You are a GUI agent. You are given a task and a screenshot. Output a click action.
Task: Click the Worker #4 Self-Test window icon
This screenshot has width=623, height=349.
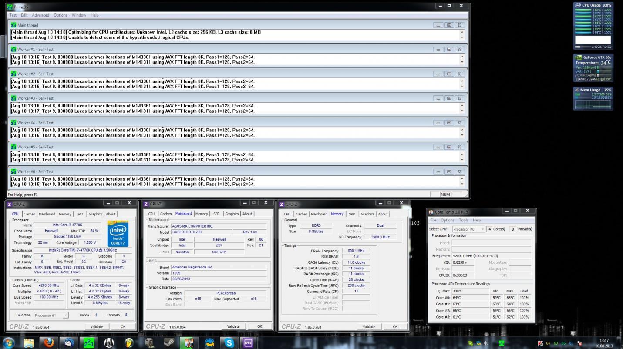(x=13, y=123)
